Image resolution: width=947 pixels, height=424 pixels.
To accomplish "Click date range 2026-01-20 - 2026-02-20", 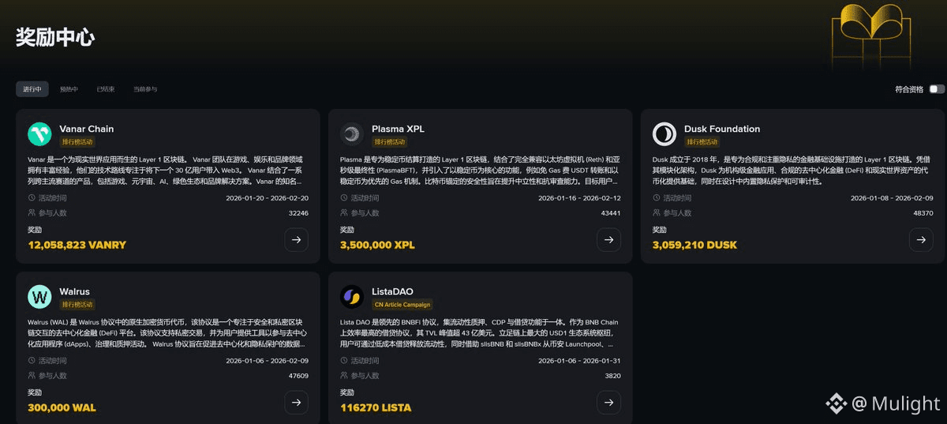I will 265,198.
